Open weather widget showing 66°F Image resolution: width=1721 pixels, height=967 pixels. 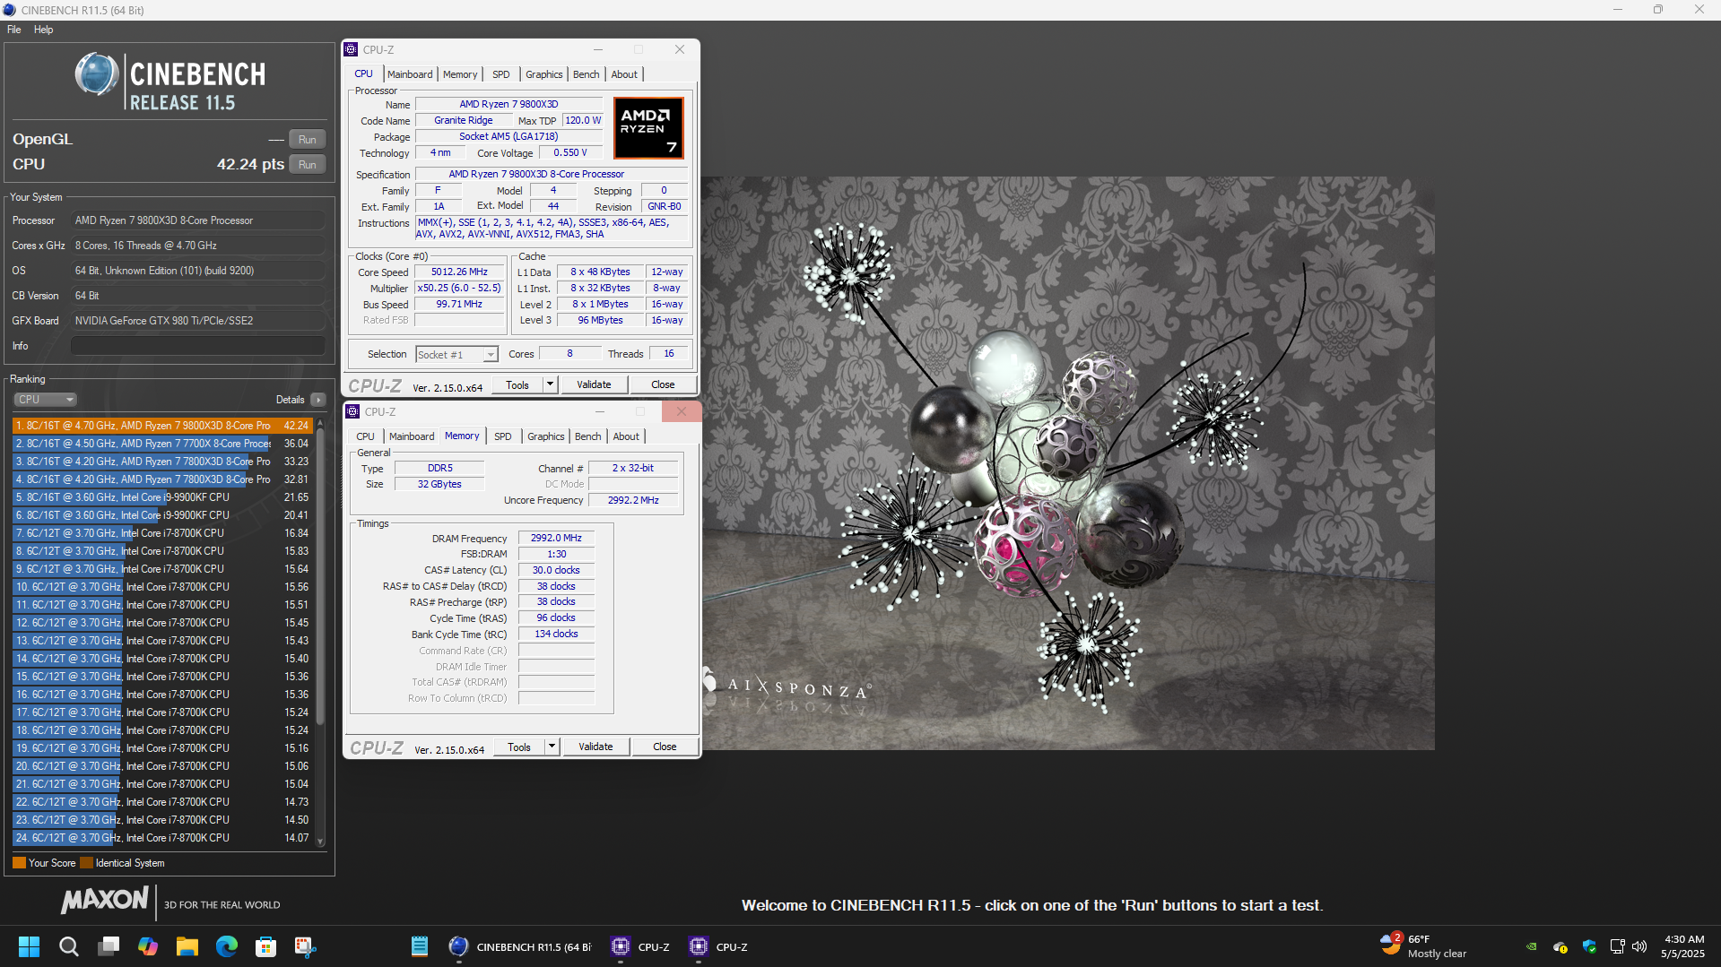click(1424, 946)
